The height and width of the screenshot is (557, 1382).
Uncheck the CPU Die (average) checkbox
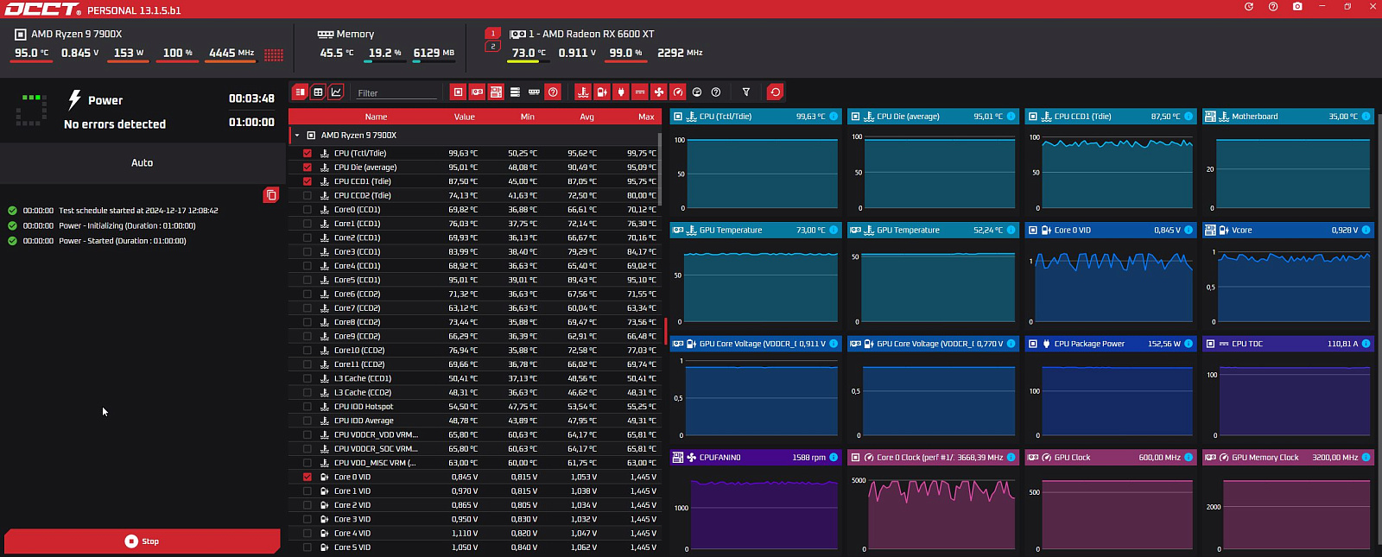(x=307, y=168)
